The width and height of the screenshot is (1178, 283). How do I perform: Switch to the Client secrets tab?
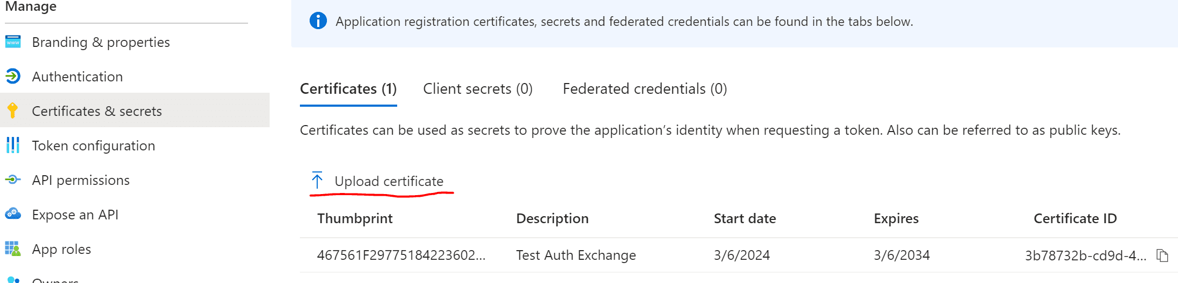tap(478, 89)
